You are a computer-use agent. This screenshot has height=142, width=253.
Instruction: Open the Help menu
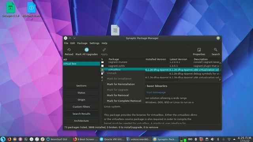[104, 43]
